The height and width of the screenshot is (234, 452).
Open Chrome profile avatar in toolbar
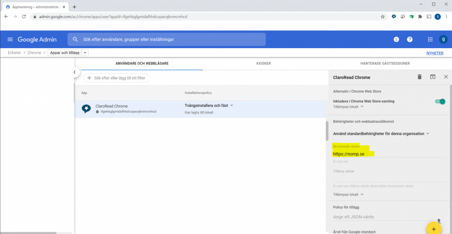437,17
